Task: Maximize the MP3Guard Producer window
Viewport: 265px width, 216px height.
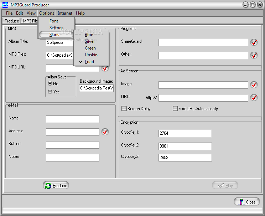Action: [x=253, y=5]
